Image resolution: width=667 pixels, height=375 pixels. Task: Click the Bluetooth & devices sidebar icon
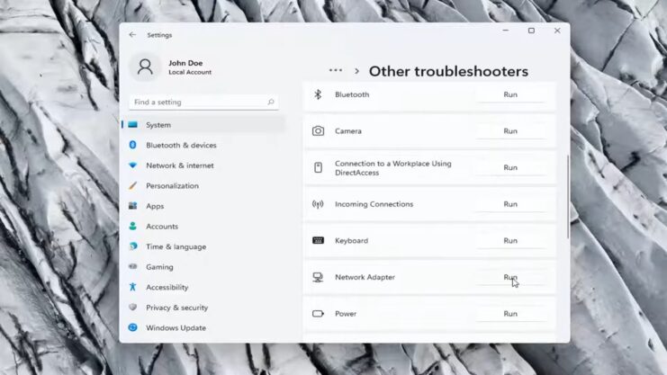[x=132, y=145]
